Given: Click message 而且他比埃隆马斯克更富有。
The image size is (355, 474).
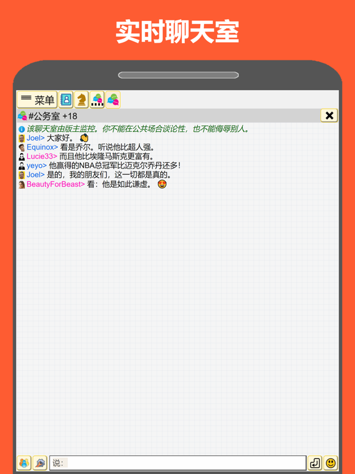Looking at the screenshot, I should pos(107,157).
